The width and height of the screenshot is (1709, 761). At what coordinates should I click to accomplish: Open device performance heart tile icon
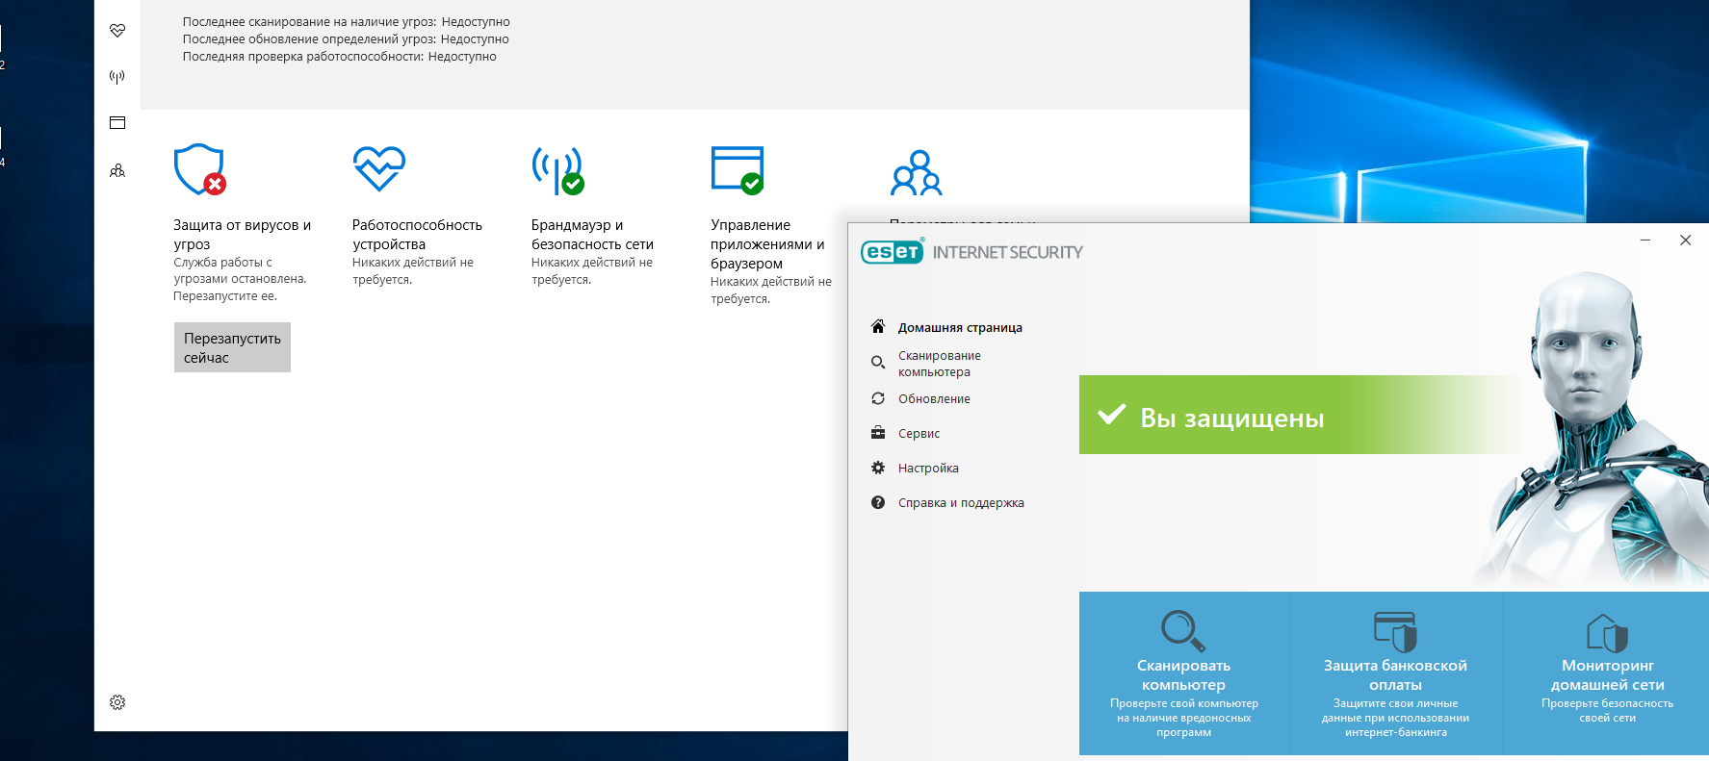tap(379, 168)
